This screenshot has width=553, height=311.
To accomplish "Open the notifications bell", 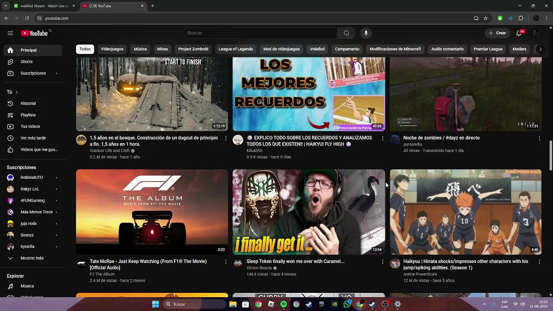I will pos(519,33).
